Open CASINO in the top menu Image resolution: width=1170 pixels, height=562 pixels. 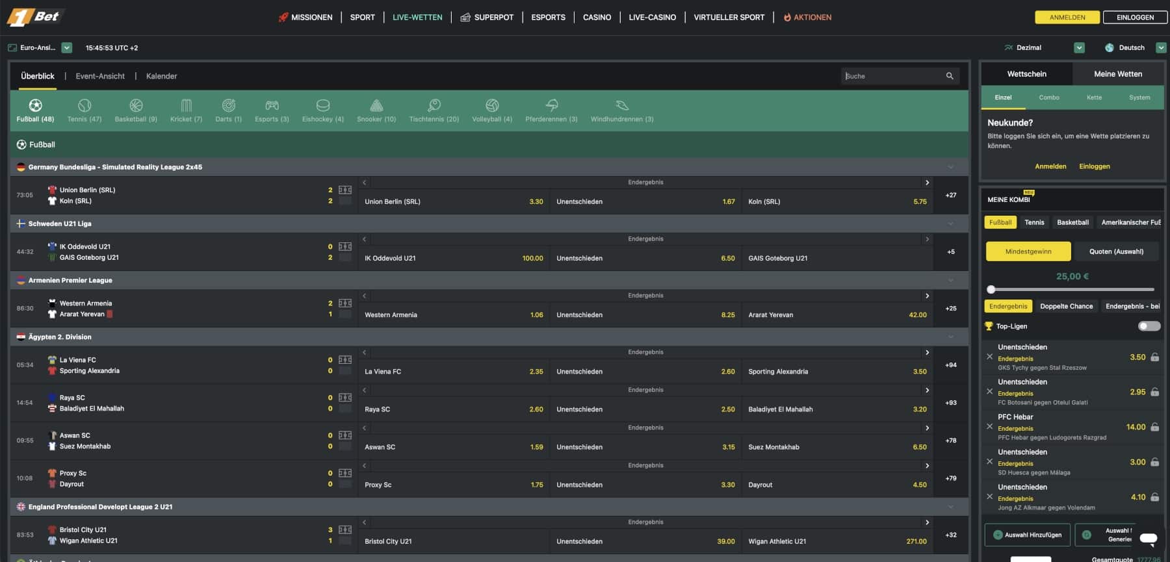pos(597,18)
